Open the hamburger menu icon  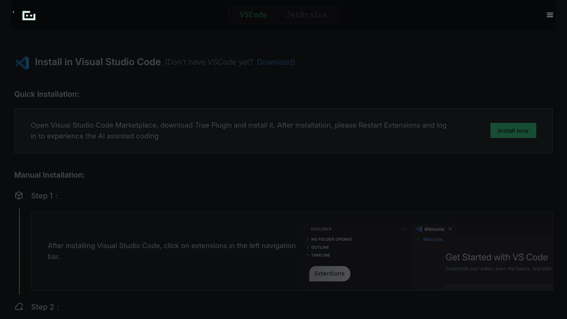pos(550,15)
